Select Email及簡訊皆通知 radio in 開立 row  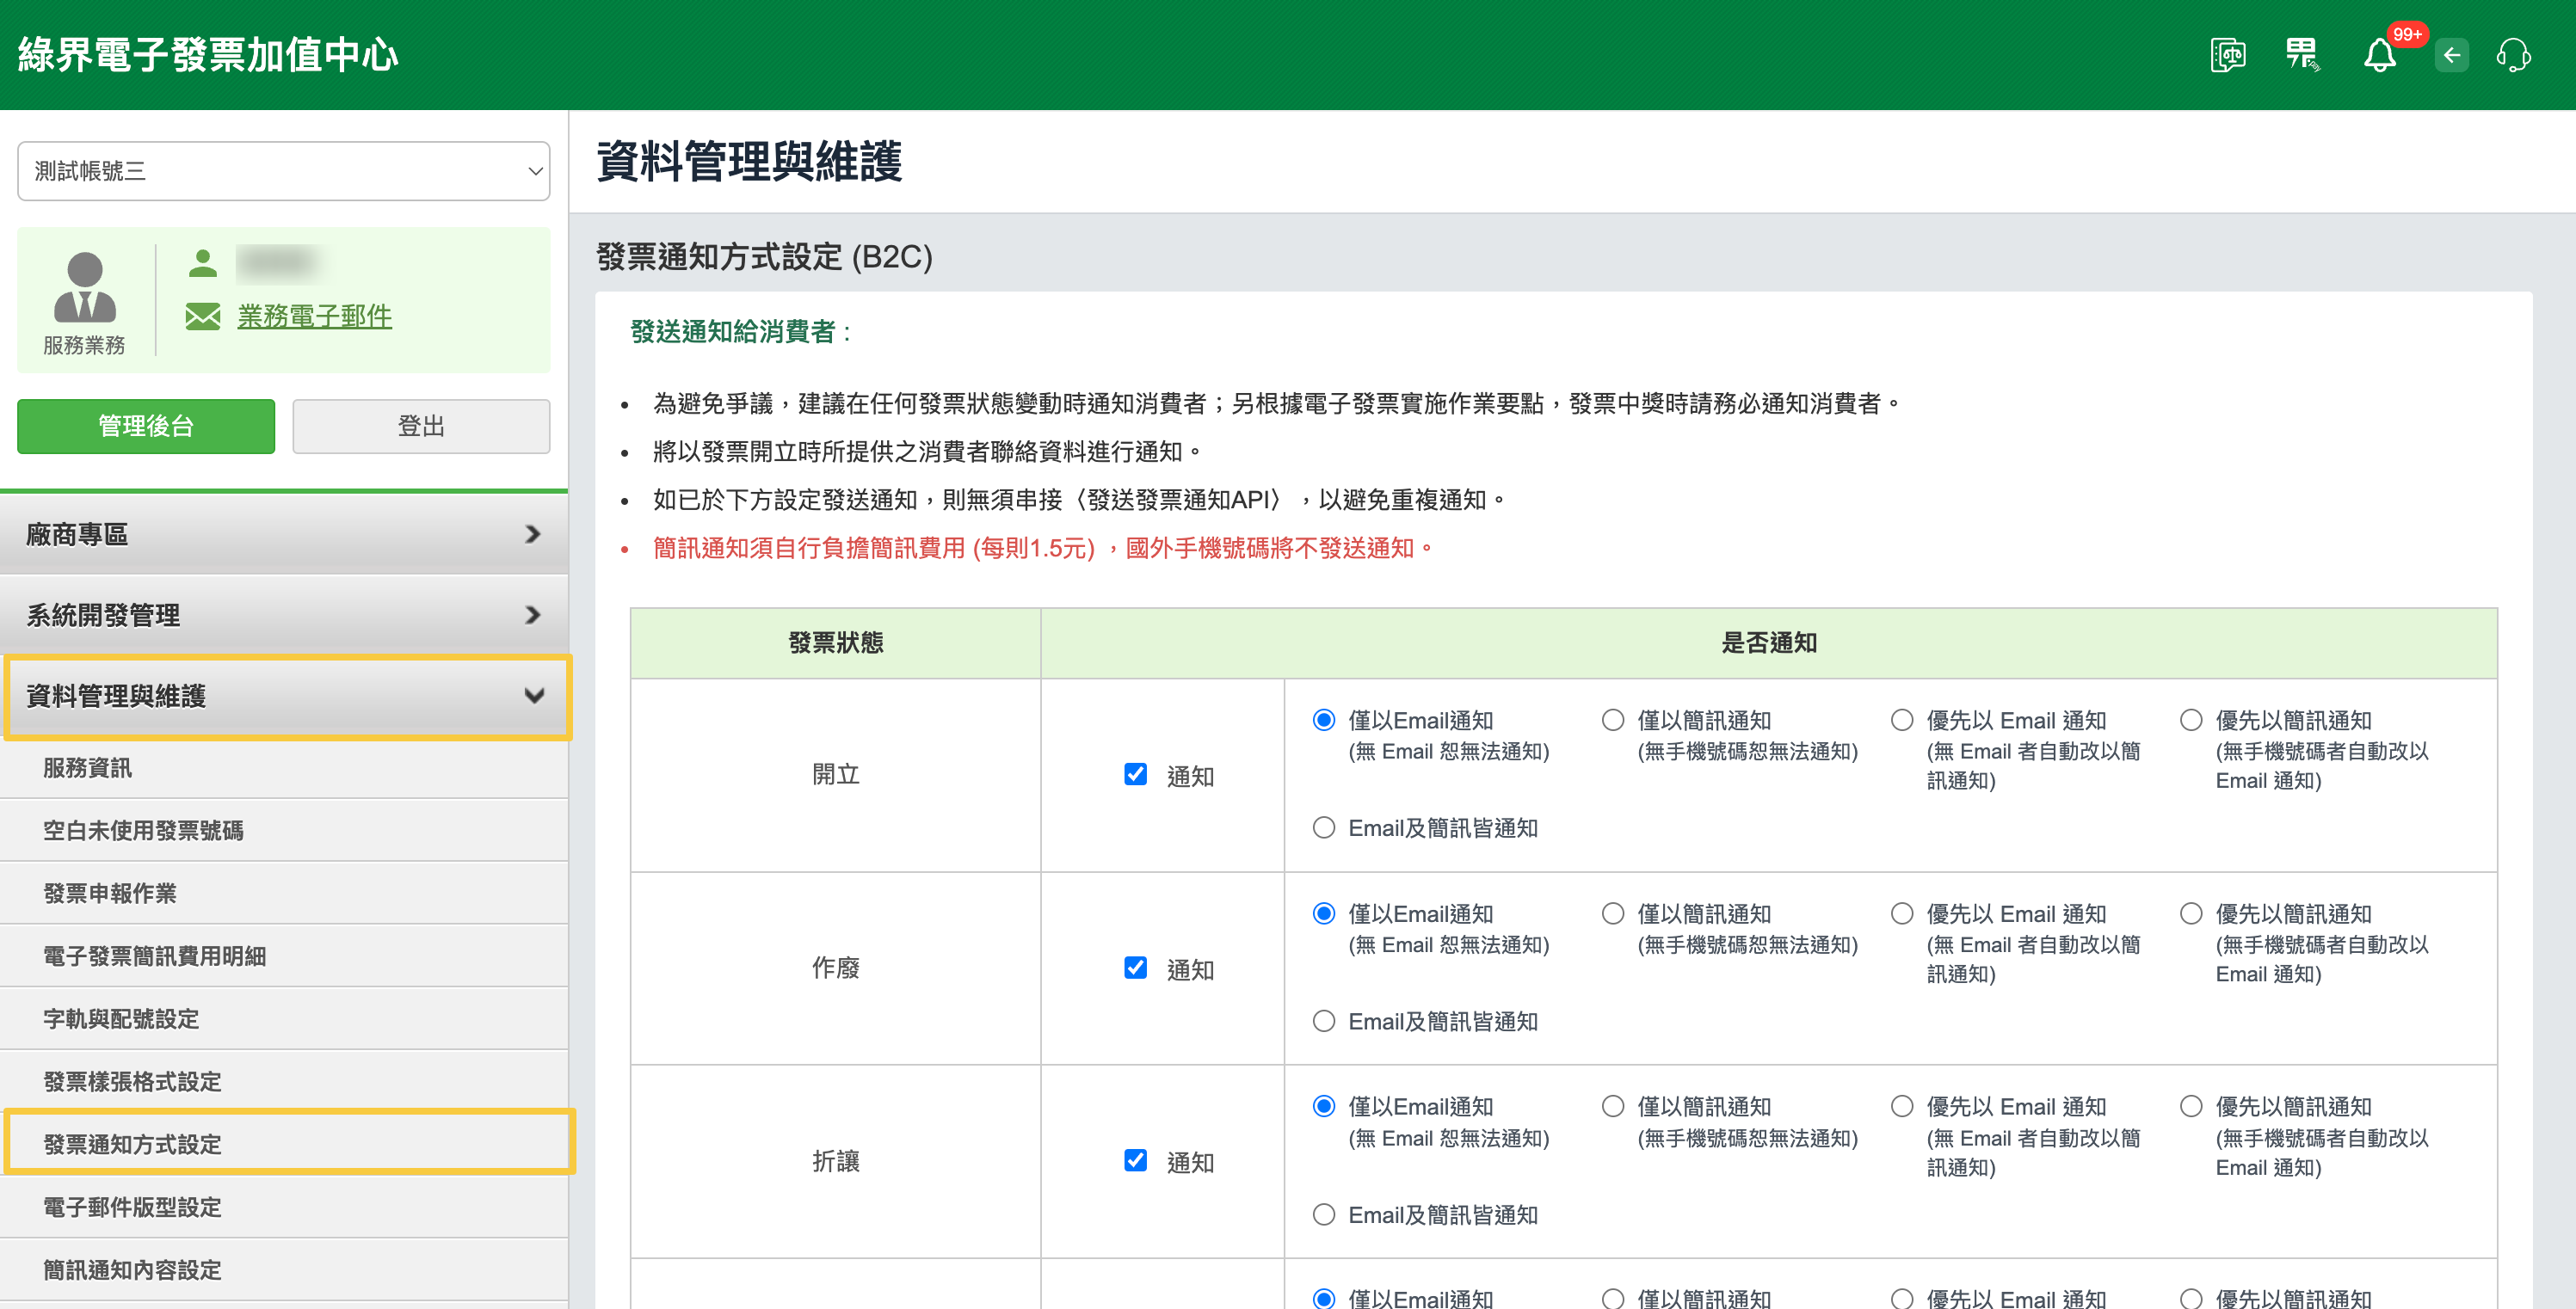click(1324, 827)
